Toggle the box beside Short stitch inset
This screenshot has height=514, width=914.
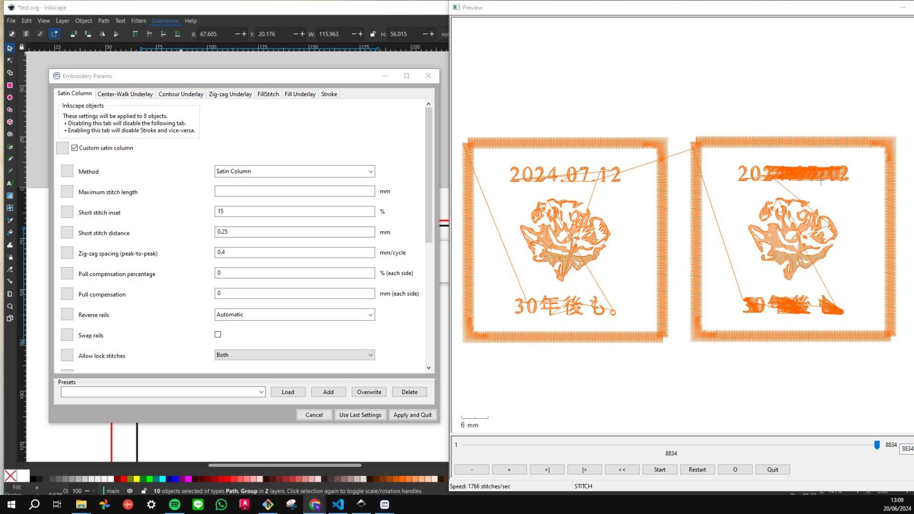[x=67, y=212]
